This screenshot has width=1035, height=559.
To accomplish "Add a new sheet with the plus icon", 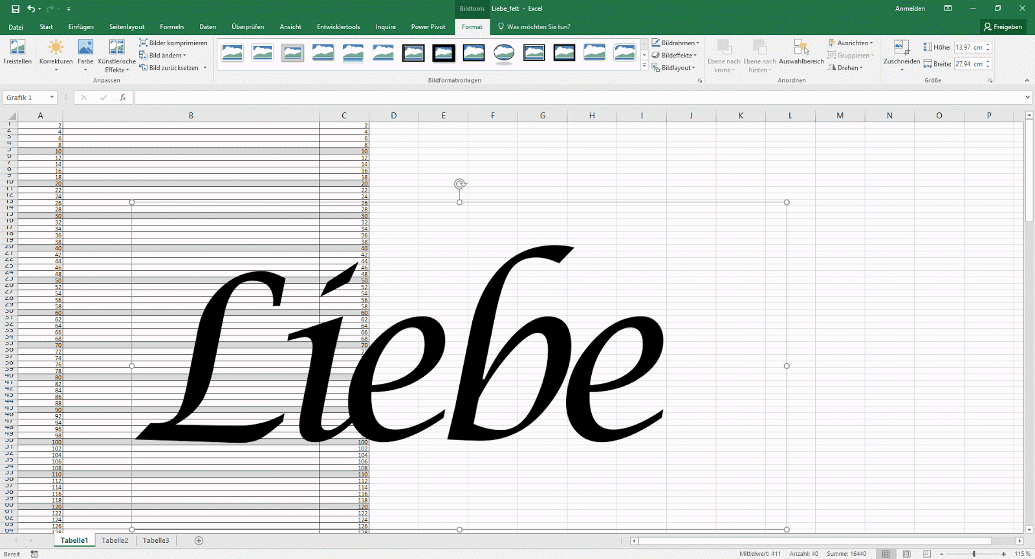I will click(199, 541).
